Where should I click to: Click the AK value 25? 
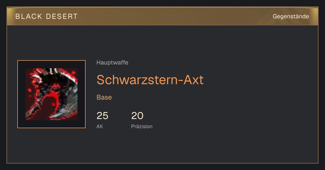point(102,116)
